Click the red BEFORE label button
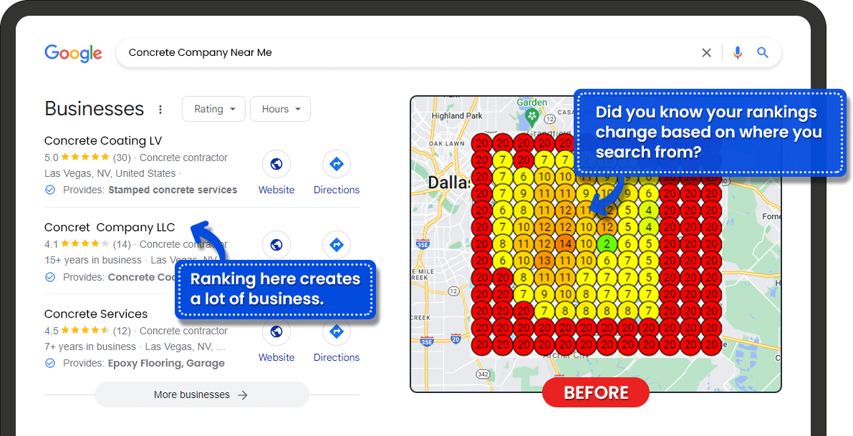 click(596, 392)
